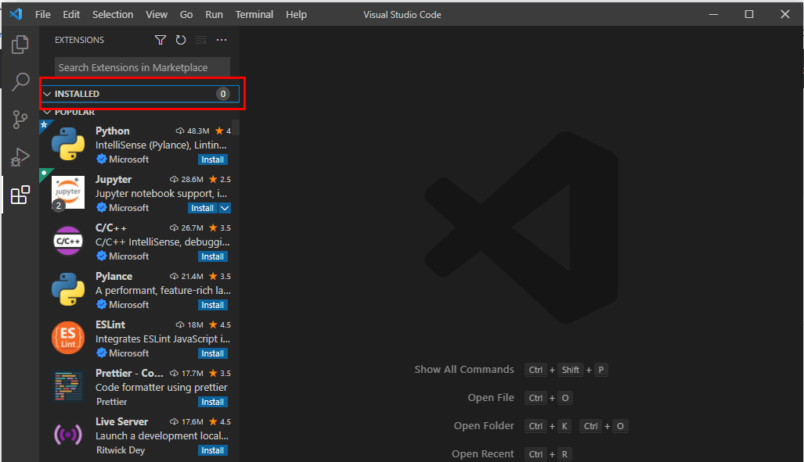Open the Selection menu

click(113, 14)
